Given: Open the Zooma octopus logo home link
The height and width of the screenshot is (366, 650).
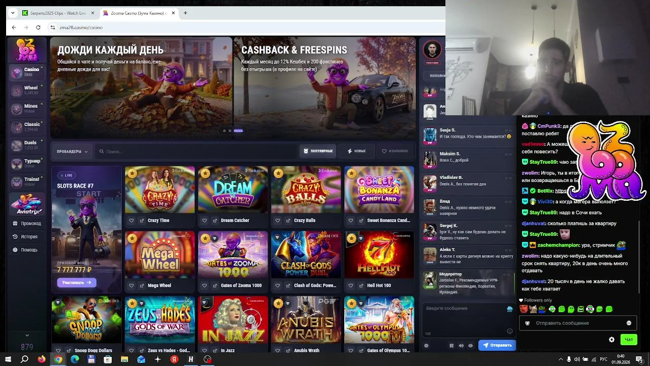Looking at the screenshot, I should click(26, 50).
